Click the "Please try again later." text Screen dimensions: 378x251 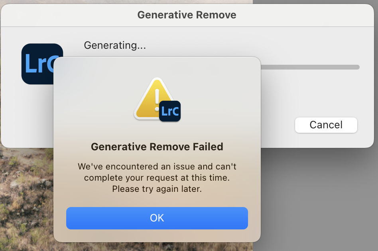(157, 189)
